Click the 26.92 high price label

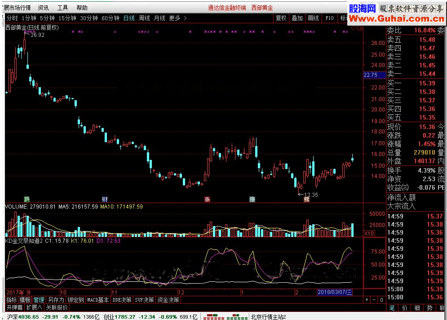(x=37, y=35)
